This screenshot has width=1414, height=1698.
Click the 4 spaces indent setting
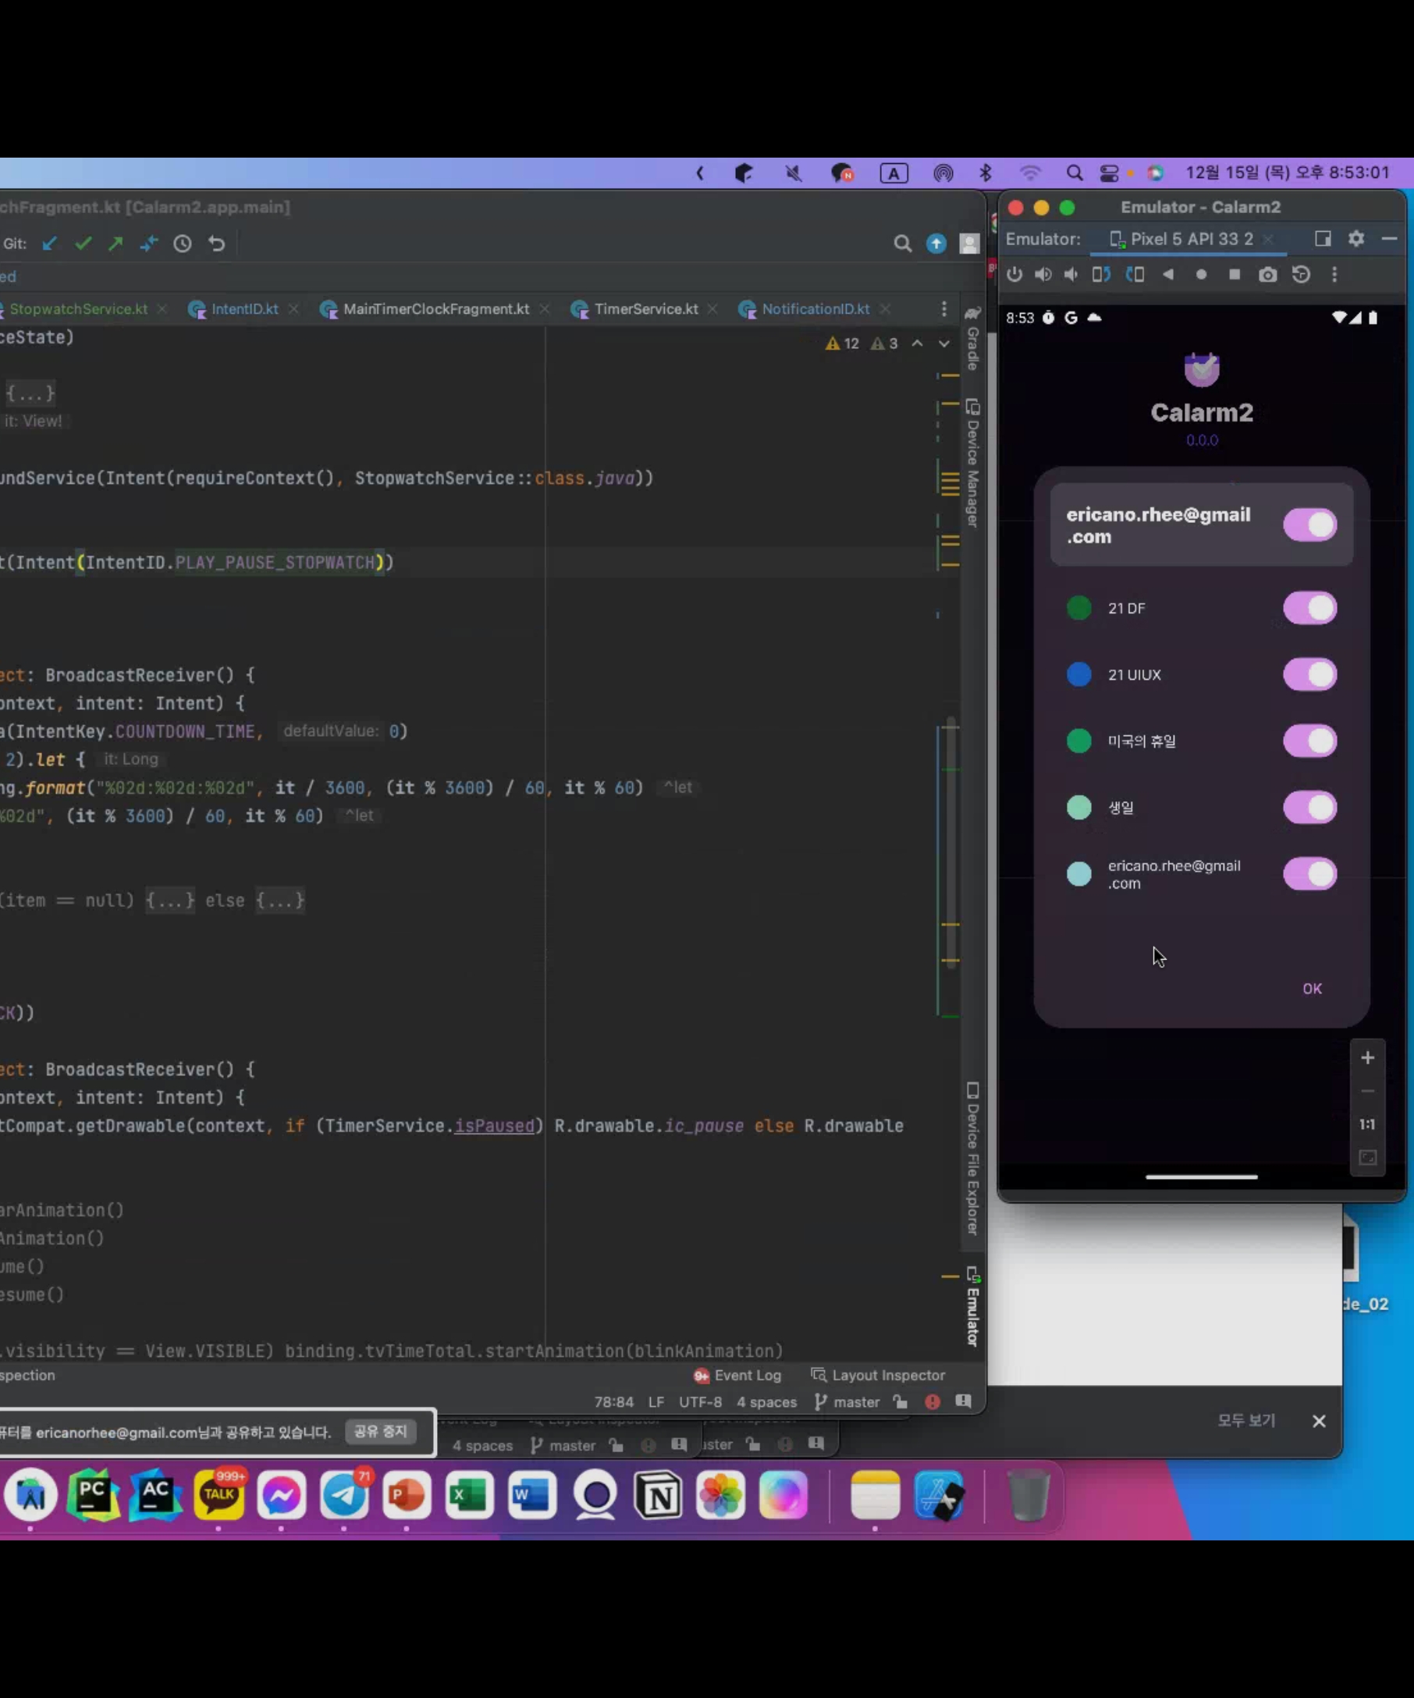coord(766,1402)
